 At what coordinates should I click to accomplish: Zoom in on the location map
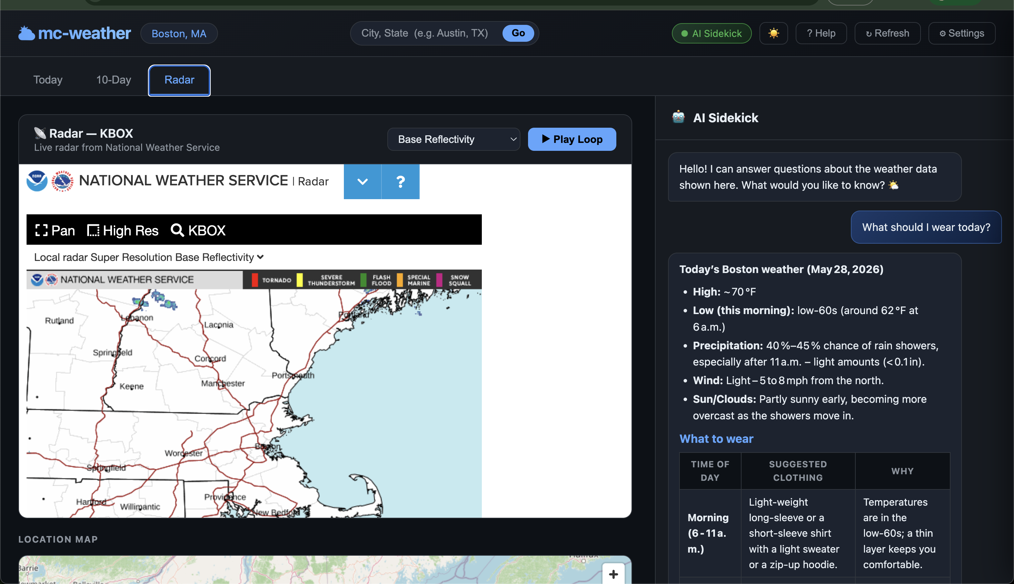(613, 574)
